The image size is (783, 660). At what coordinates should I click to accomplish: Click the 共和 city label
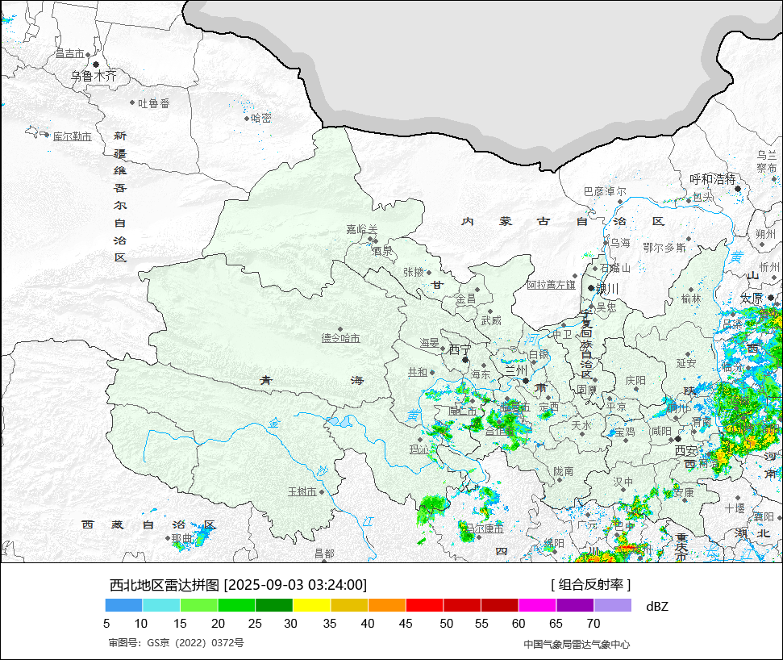point(418,372)
